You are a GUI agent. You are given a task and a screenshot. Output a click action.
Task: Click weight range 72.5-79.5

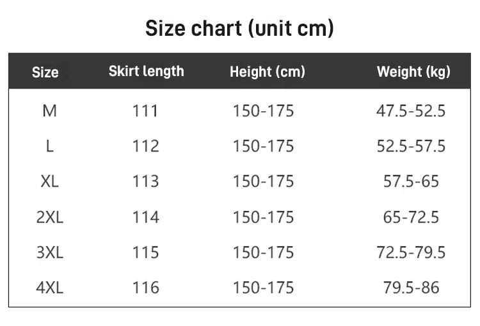pyautogui.click(x=411, y=252)
